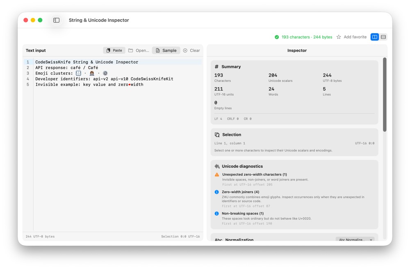The image size is (410, 269).
Task: Open a file with Open... button
Action: pyautogui.click(x=139, y=50)
